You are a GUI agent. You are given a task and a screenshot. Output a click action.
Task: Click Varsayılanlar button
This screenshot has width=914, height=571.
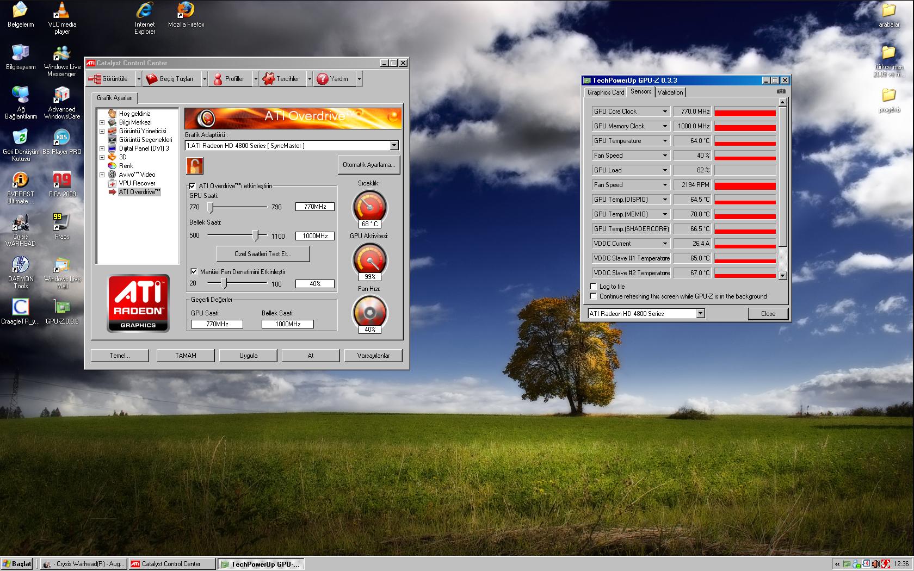point(373,356)
